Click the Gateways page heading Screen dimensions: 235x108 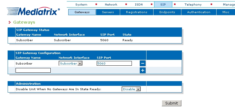click(24, 22)
